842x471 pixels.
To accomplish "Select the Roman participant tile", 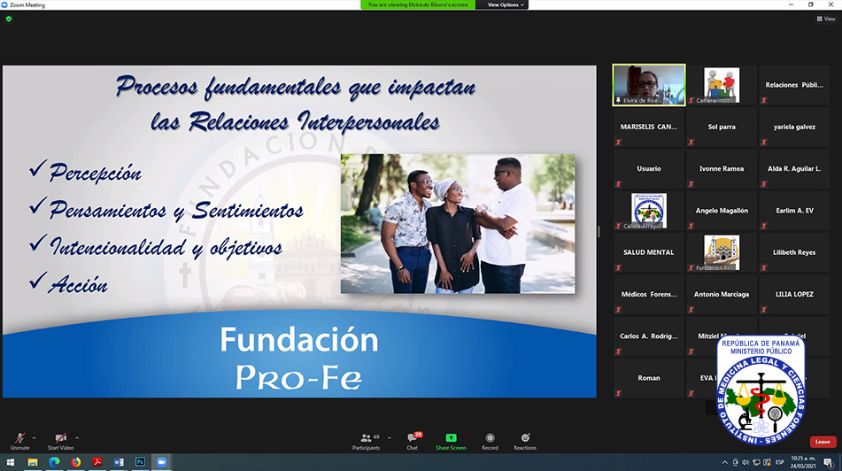I will [649, 378].
